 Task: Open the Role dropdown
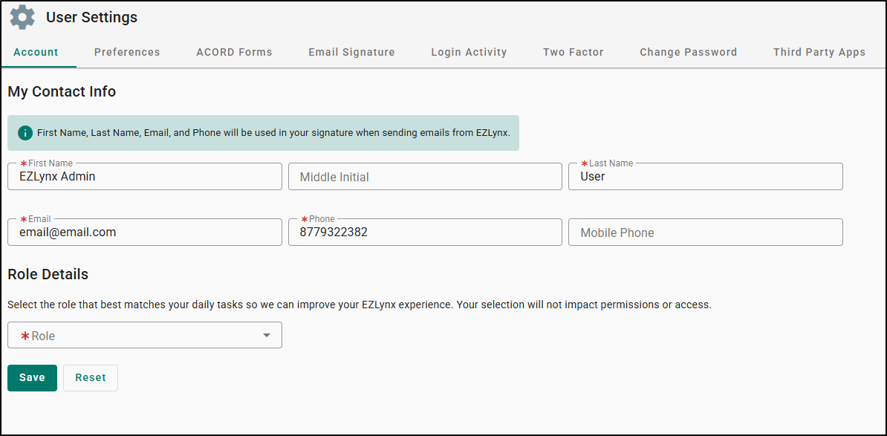[145, 335]
